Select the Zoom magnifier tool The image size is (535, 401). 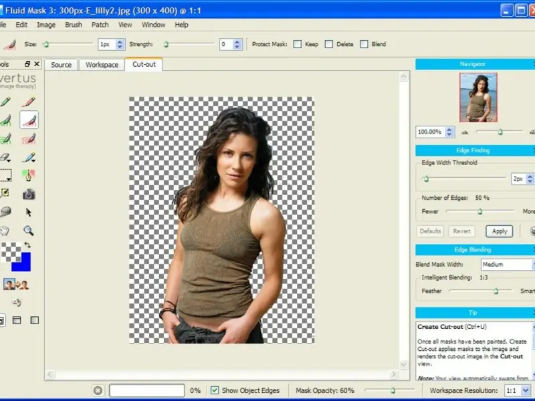click(29, 231)
